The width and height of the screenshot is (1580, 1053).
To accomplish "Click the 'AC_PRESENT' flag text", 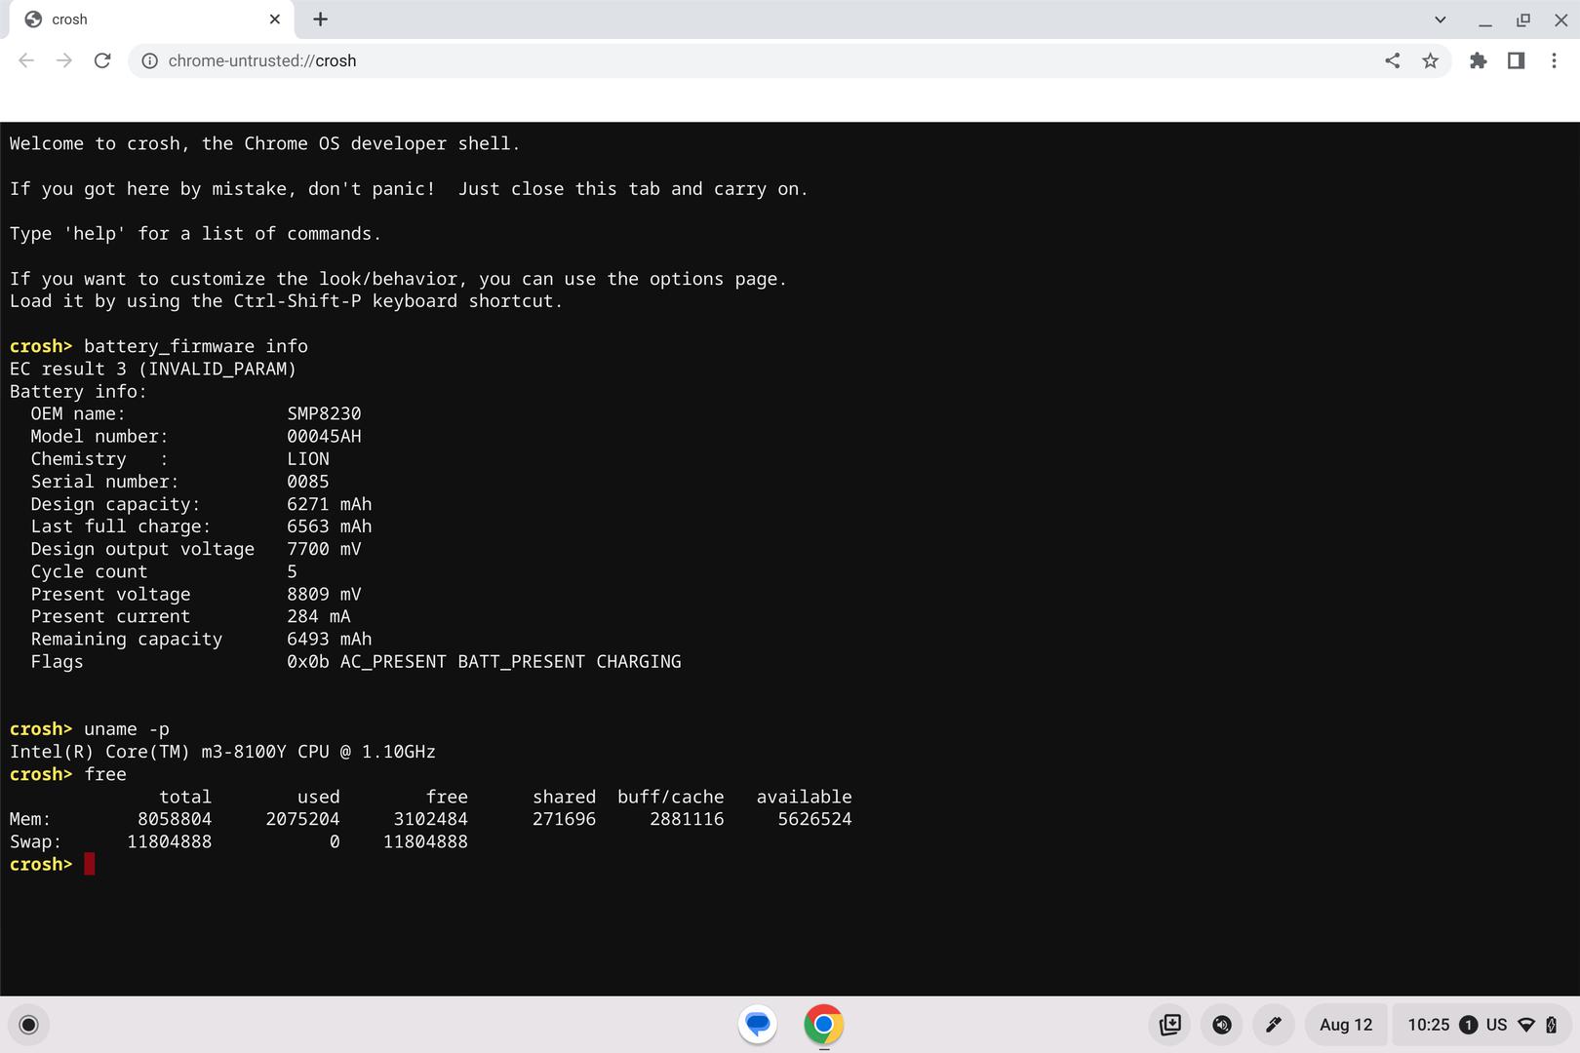I will 393,662.
